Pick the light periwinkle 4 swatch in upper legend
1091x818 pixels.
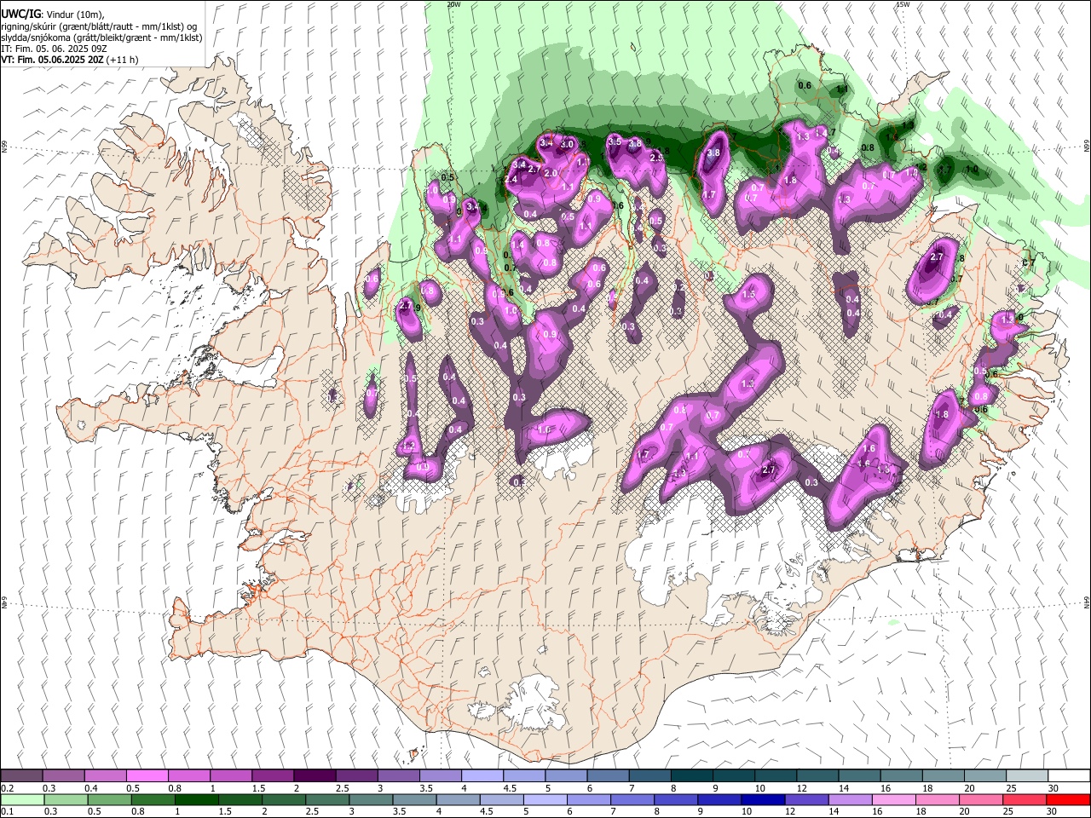482,776
